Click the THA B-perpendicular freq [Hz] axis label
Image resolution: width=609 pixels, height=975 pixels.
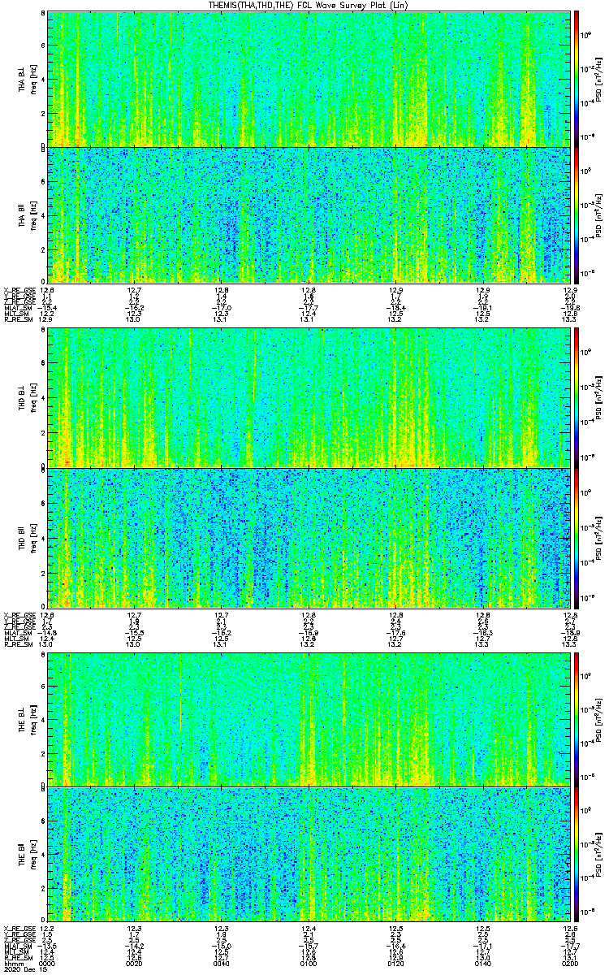32,78
